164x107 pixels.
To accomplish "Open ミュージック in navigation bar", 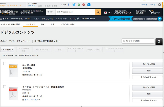I will [x=61, y=19].
